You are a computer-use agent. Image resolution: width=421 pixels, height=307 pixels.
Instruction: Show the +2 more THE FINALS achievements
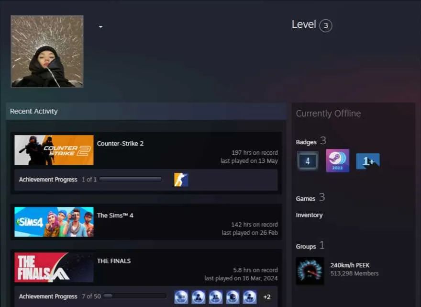[x=267, y=297]
